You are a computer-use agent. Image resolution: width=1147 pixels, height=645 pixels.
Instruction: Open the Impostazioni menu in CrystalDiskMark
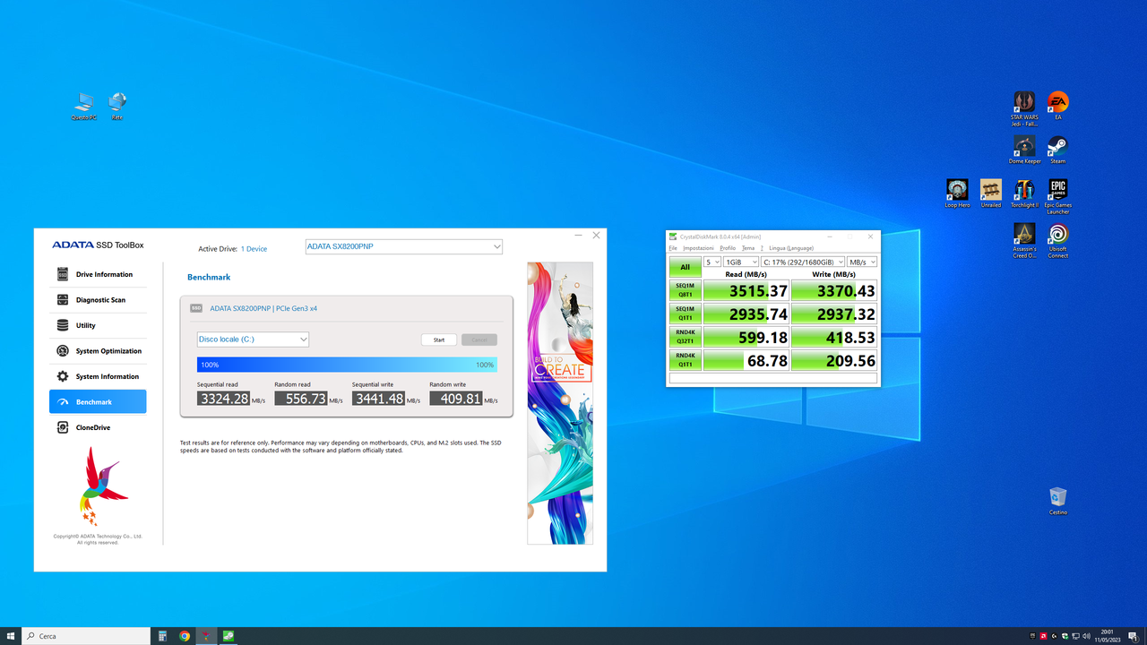(698, 248)
